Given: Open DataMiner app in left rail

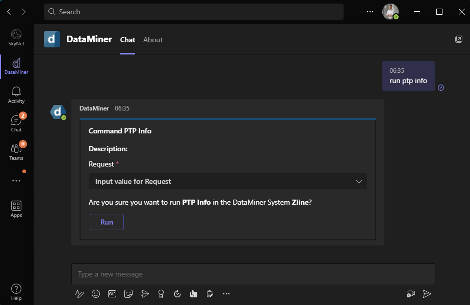Looking at the screenshot, I should coord(16,66).
